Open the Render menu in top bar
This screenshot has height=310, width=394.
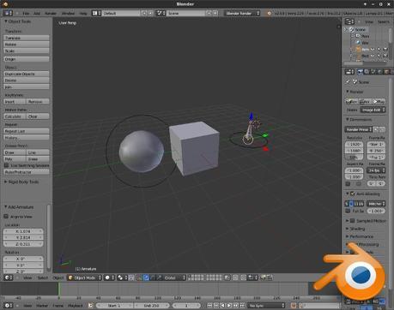pyautogui.click(x=51, y=14)
